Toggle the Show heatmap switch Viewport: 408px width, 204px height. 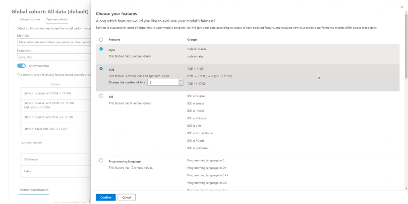tap(21, 65)
